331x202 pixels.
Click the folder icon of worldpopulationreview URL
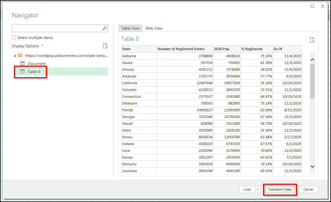click(x=20, y=55)
